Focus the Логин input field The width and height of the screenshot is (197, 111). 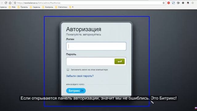tap(96, 46)
